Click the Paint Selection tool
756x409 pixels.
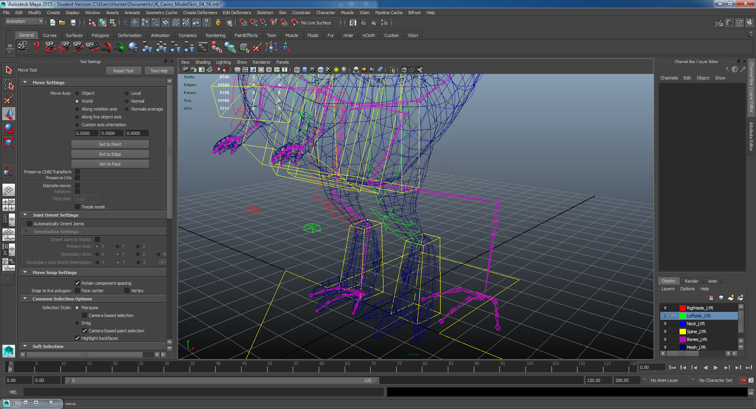pyautogui.click(x=9, y=100)
